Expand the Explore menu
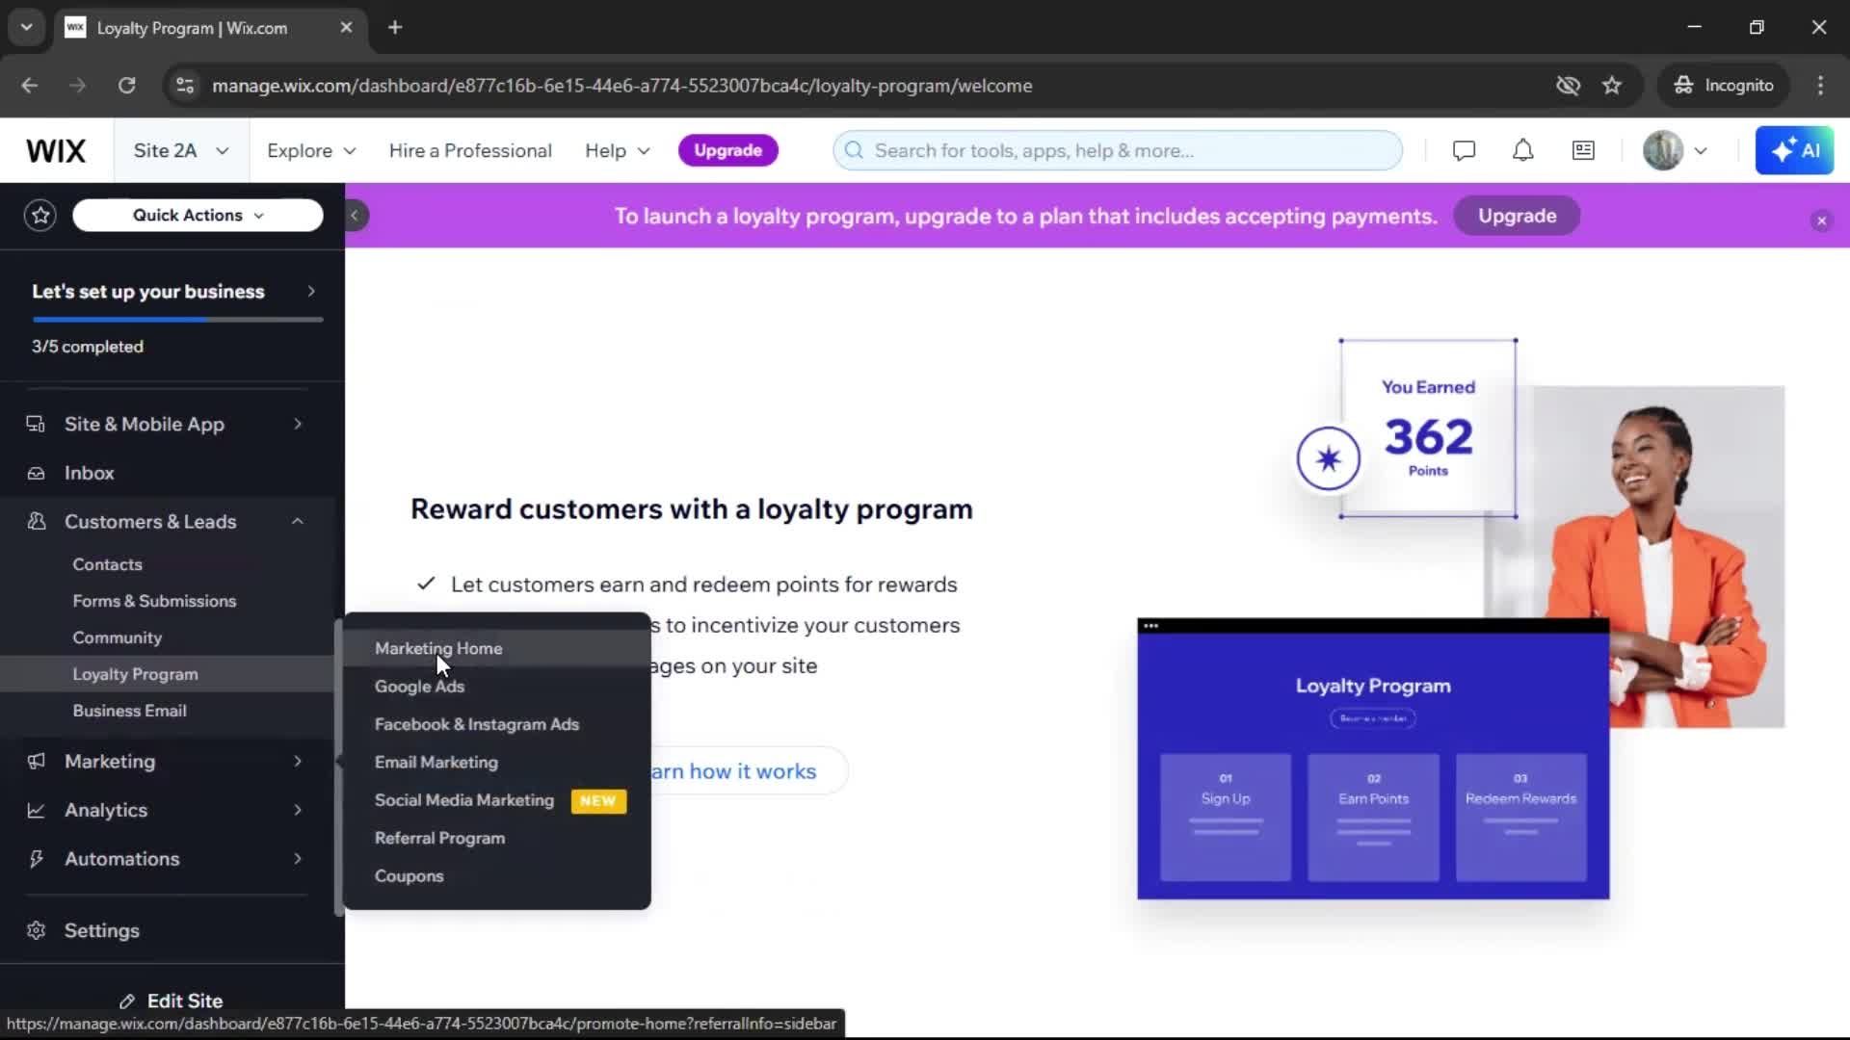This screenshot has height=1040, width=1850. 311,151
